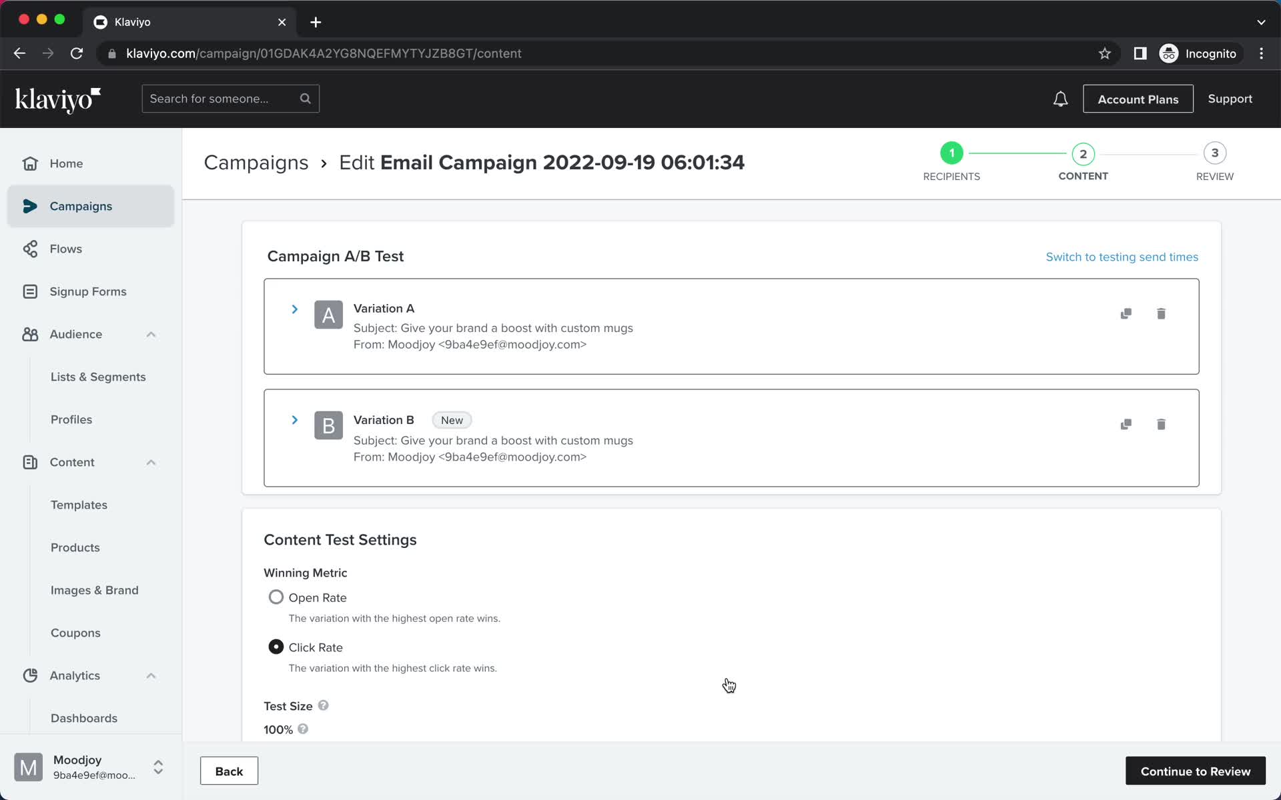Viewport: 1281px width, 800px height.
Task: Click the Back button
Action: coord(229,771)
